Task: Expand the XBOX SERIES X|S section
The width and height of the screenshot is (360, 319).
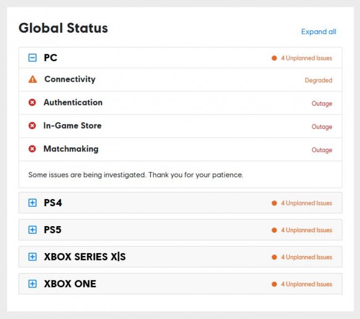Action: click(x=32, y=257)
